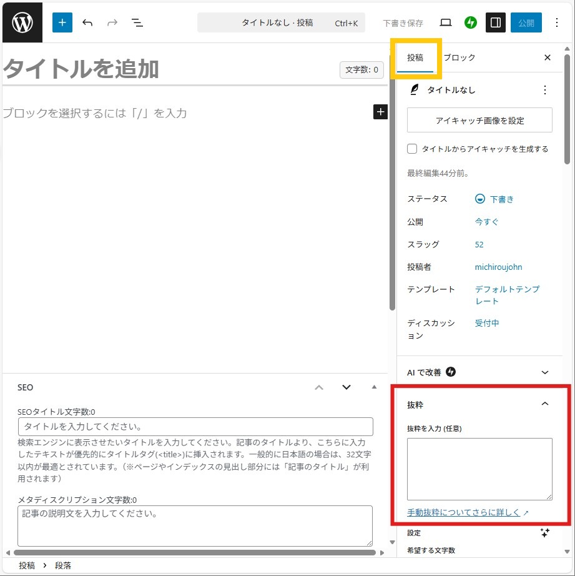This screenshot has height=576, width=575.
Task: Click the horizontal scrollbar at the bottom
Action: pos(194,553)
